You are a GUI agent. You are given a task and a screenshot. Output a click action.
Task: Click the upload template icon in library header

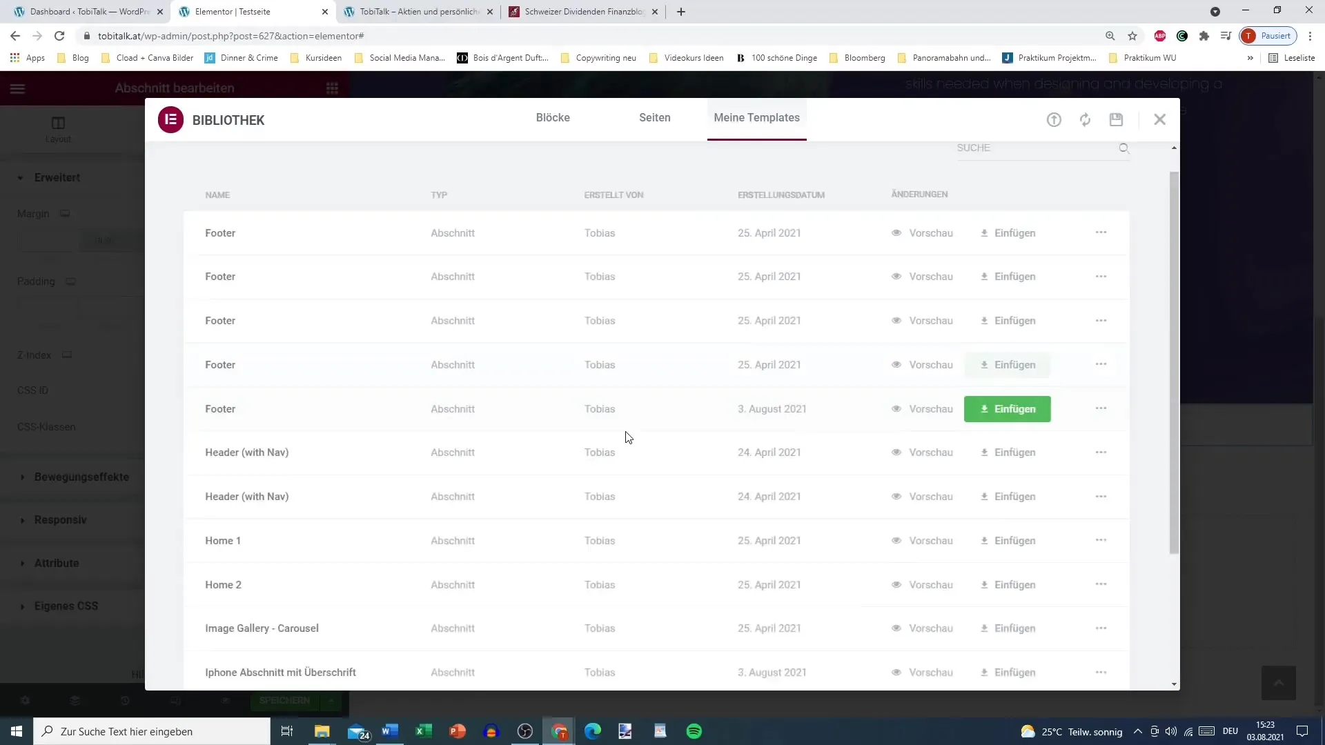pos(1054,120)
